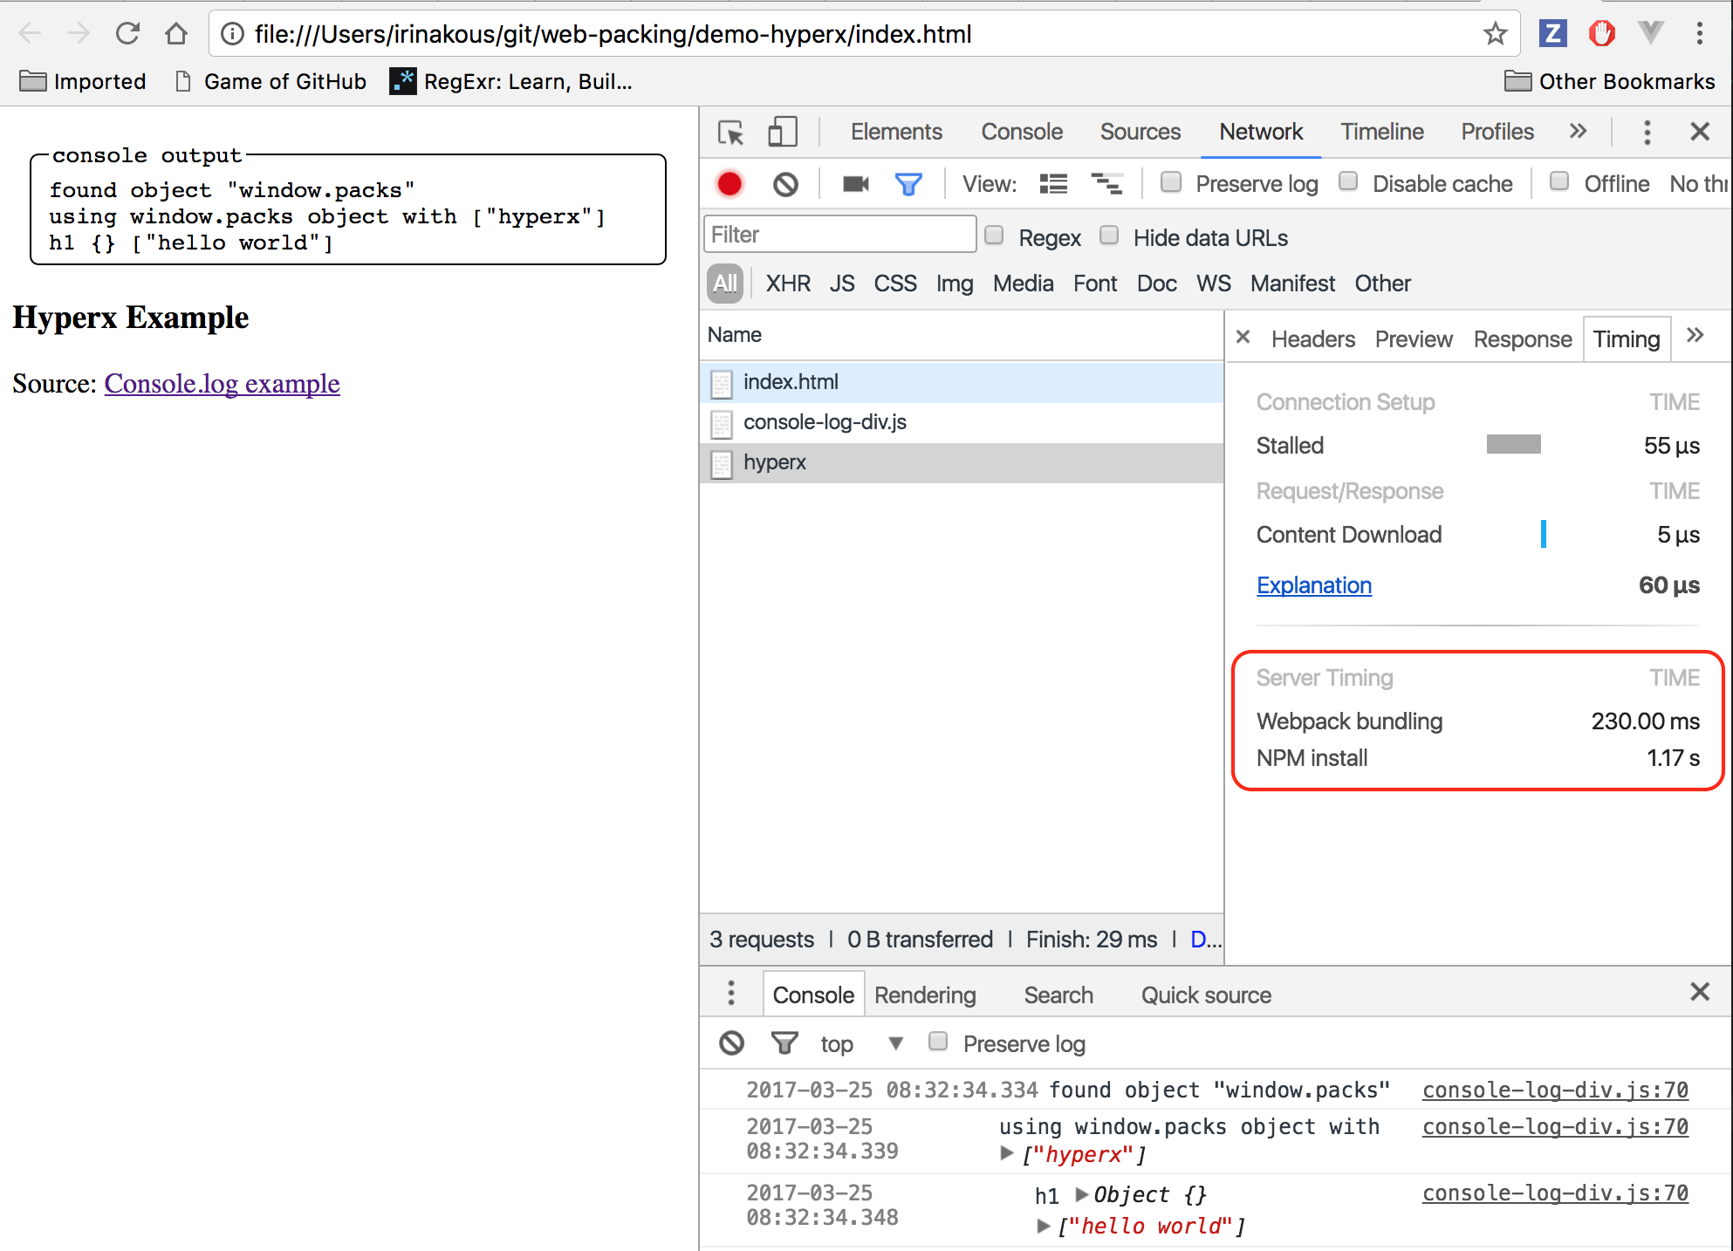1733x1251 pixels.
Task: Enable the Disable cache checkbox
Action: 1348,182
